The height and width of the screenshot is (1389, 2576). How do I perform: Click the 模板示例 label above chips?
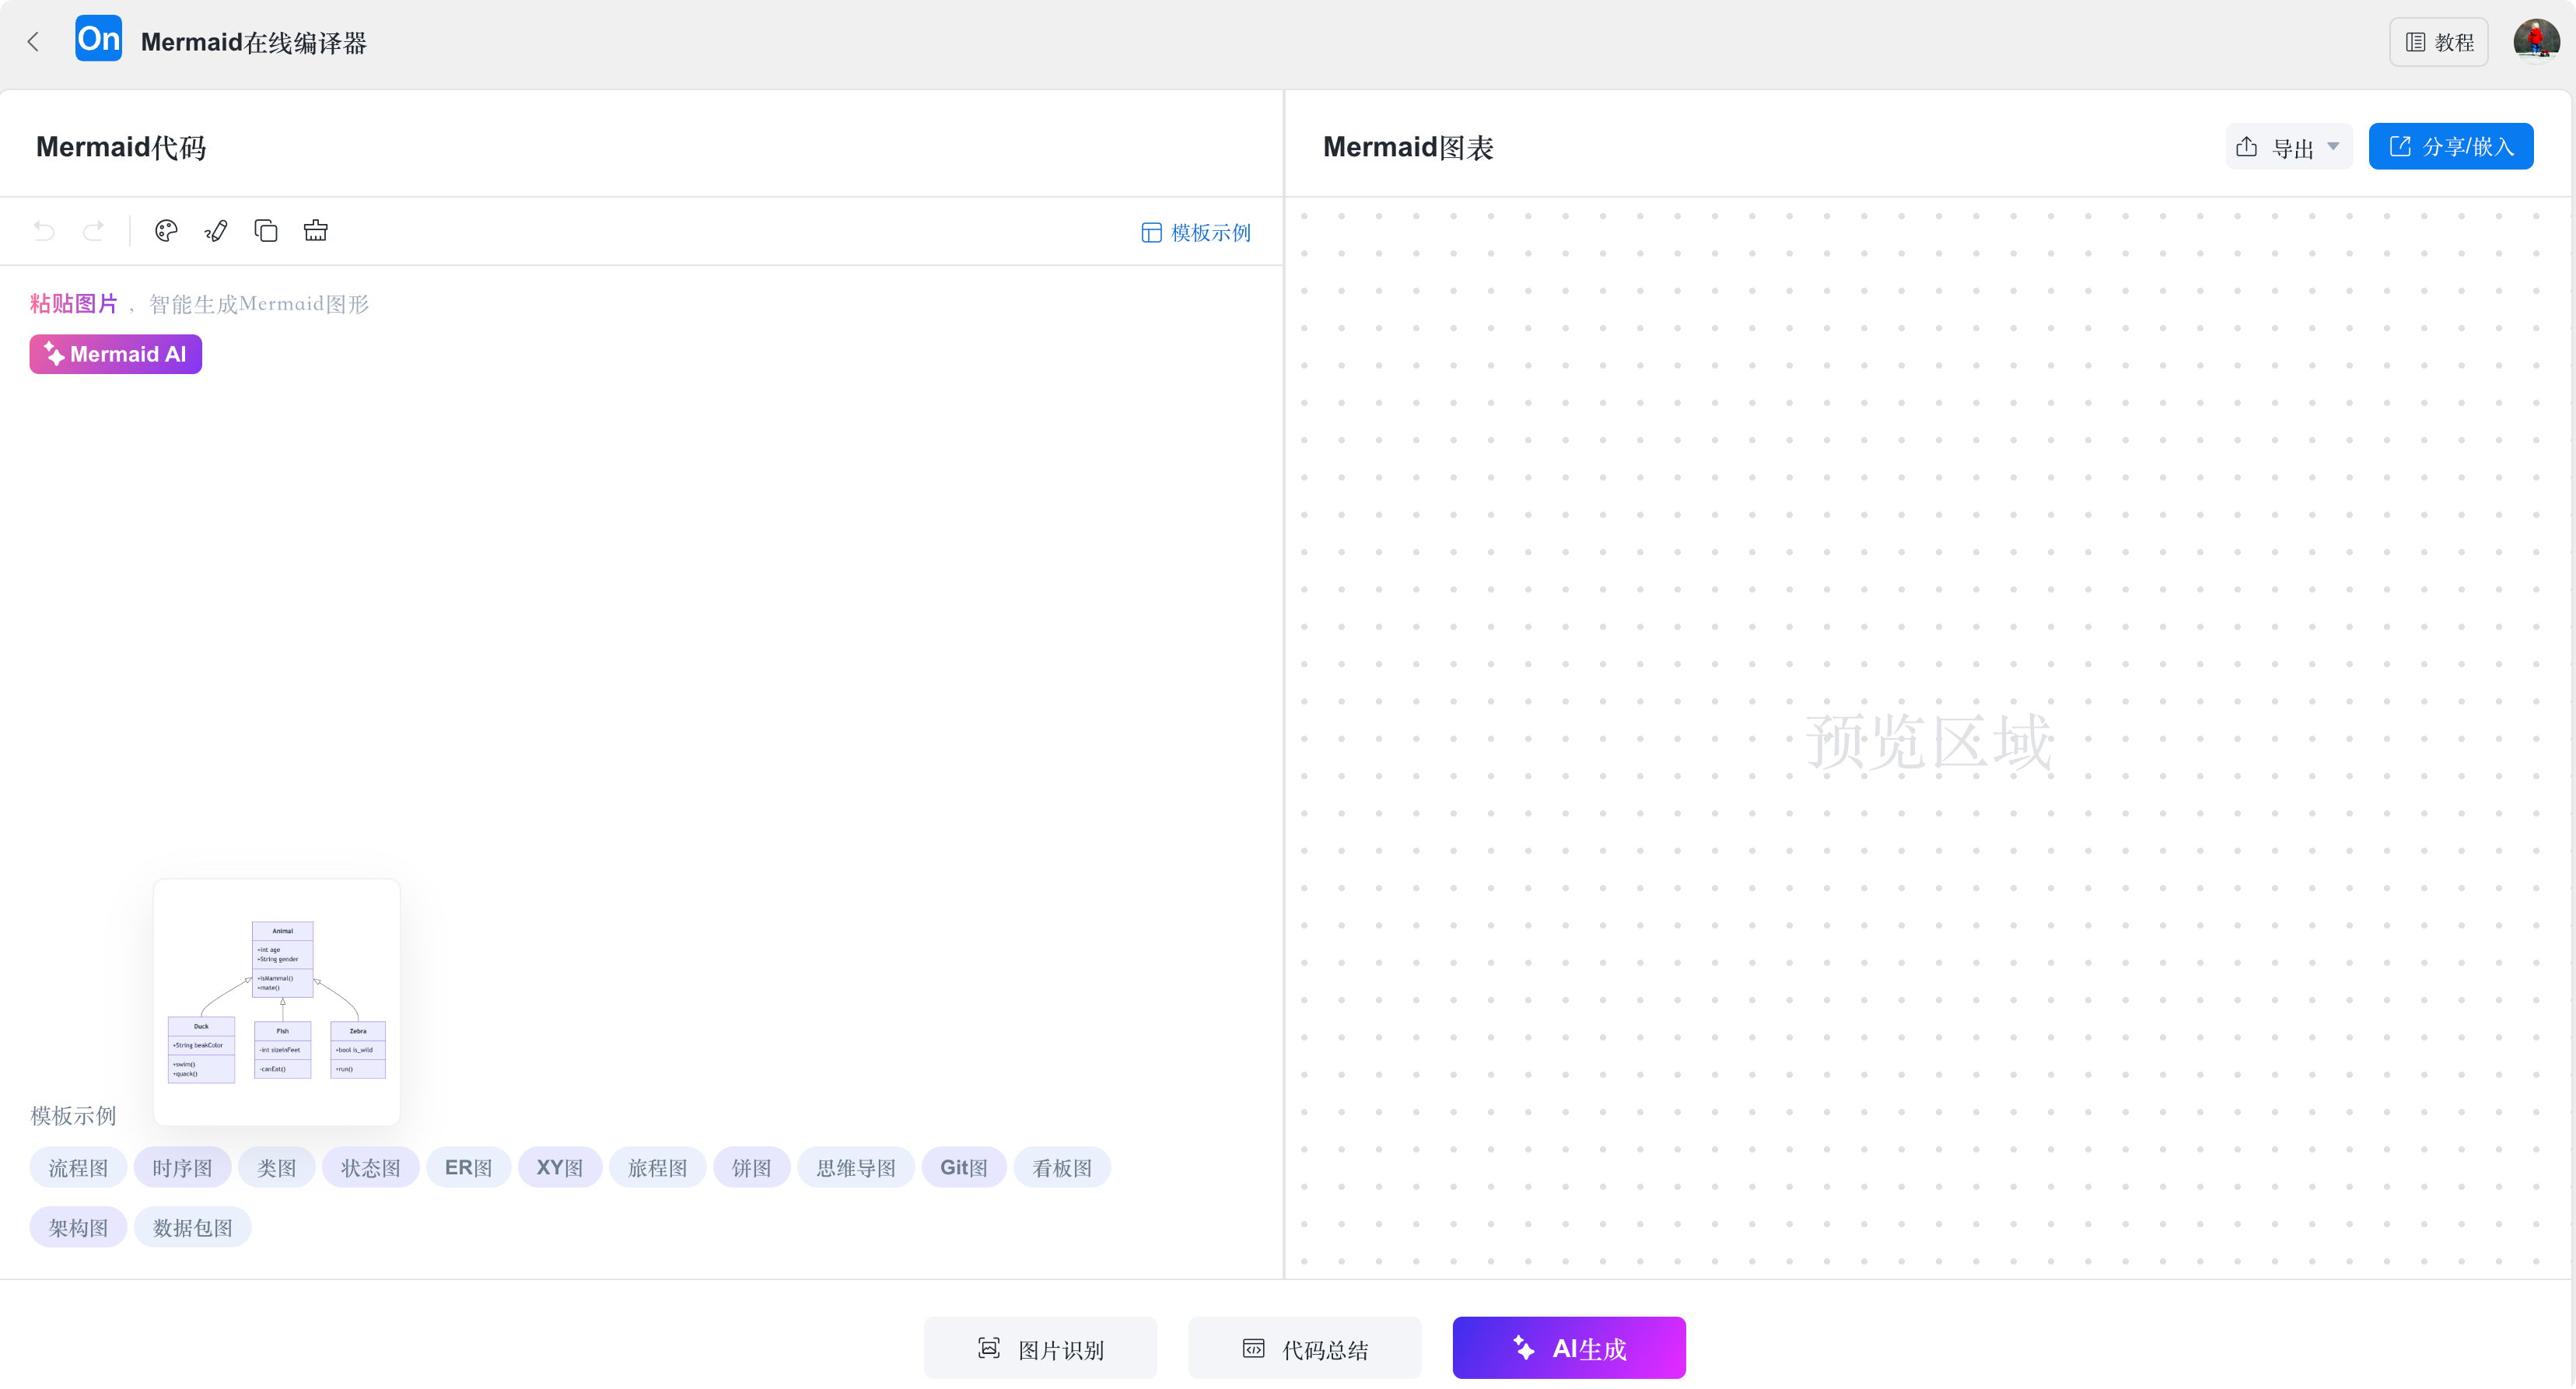click(73, 1115)
